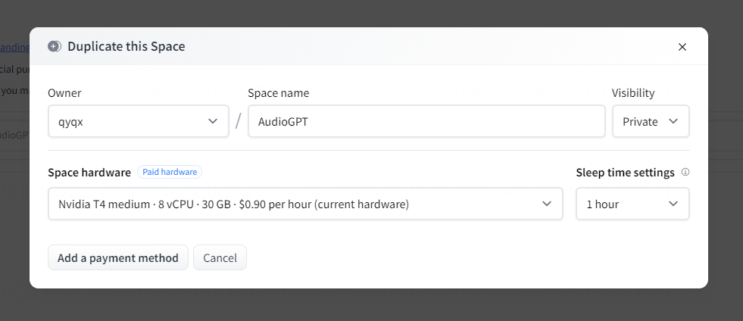This screenshot has height=321, width=743.
Task: Close the Duplicate this Space dialog
Action: (x=682, y=47)
